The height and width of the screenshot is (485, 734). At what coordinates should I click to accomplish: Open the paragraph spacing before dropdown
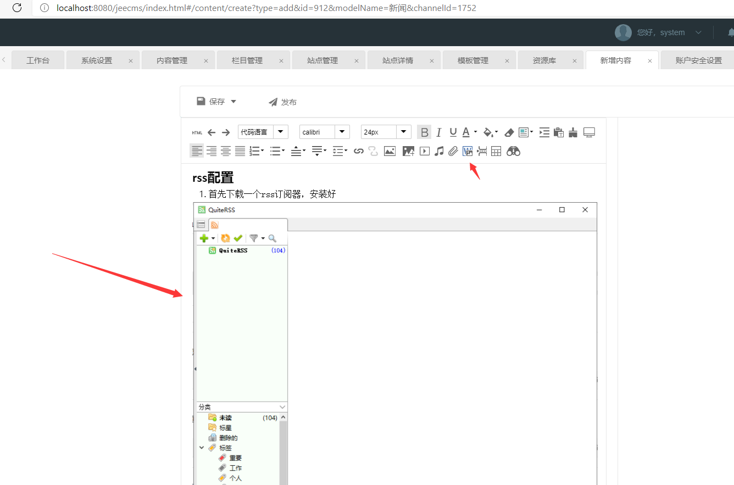click(298, 151)
